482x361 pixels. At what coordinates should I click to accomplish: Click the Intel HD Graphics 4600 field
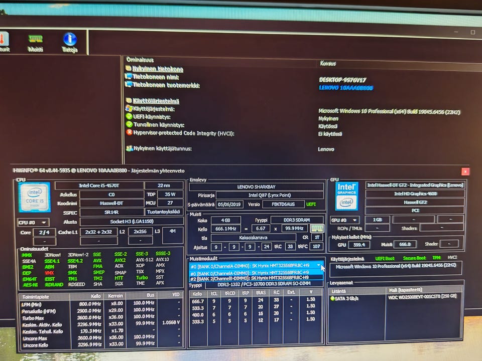coord(415,194)
